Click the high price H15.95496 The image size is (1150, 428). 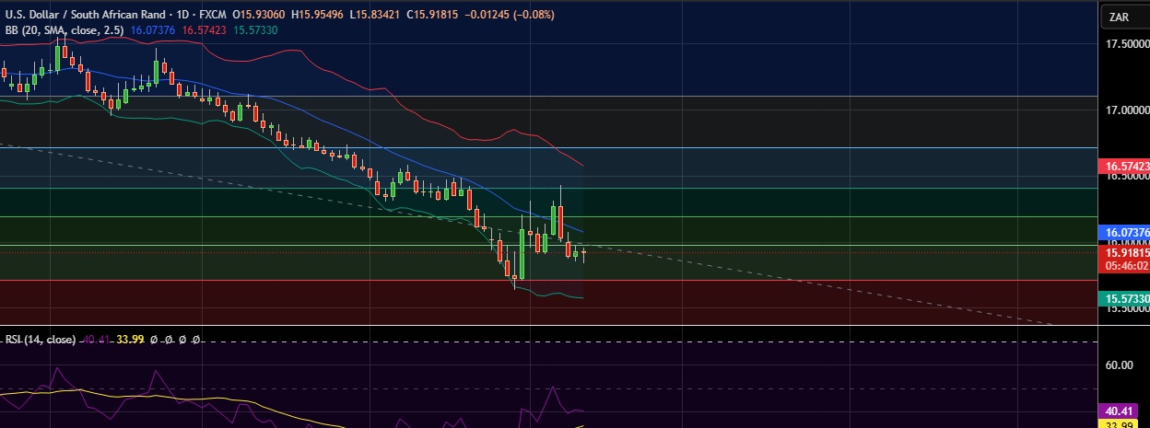[x=318, y=16]
